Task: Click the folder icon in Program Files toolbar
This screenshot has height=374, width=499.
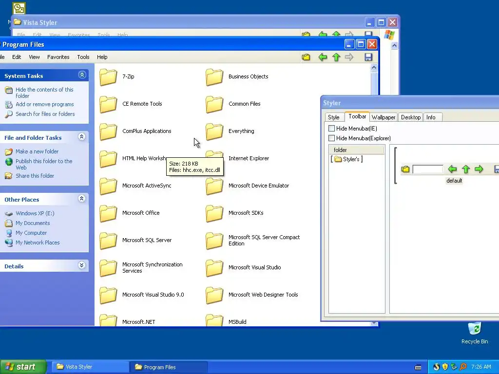Action: pyautogui.click(x=306, y=57)
